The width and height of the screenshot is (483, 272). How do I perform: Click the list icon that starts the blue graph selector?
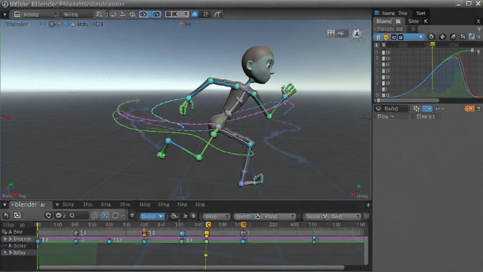(378, 37)
